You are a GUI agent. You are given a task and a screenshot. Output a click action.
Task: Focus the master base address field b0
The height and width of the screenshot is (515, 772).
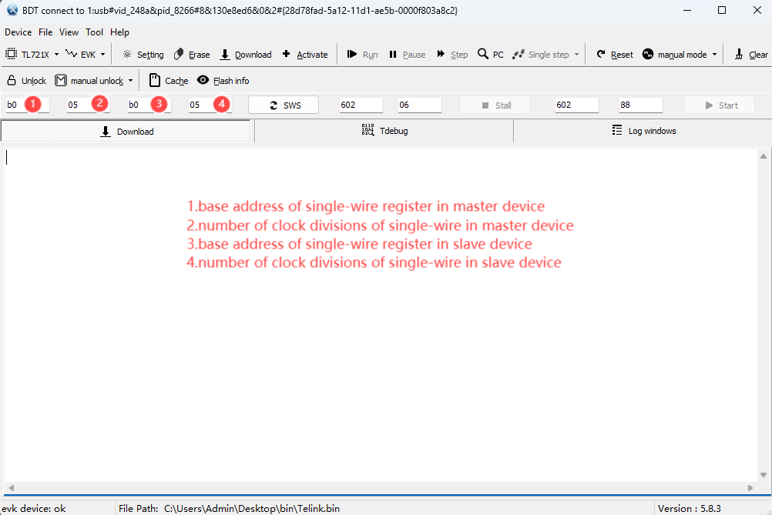click(28, 105)
